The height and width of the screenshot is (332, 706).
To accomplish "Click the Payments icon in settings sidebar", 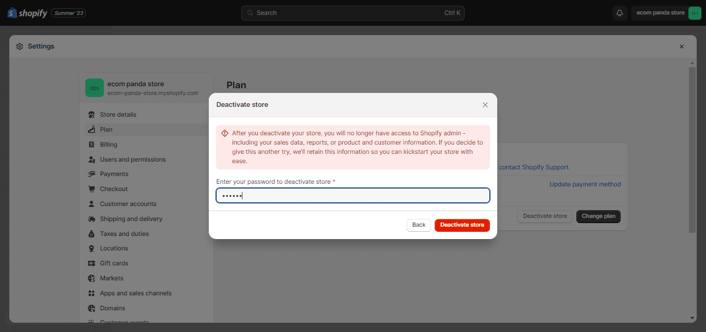I will pyautogui.click(x=91, y=174).
